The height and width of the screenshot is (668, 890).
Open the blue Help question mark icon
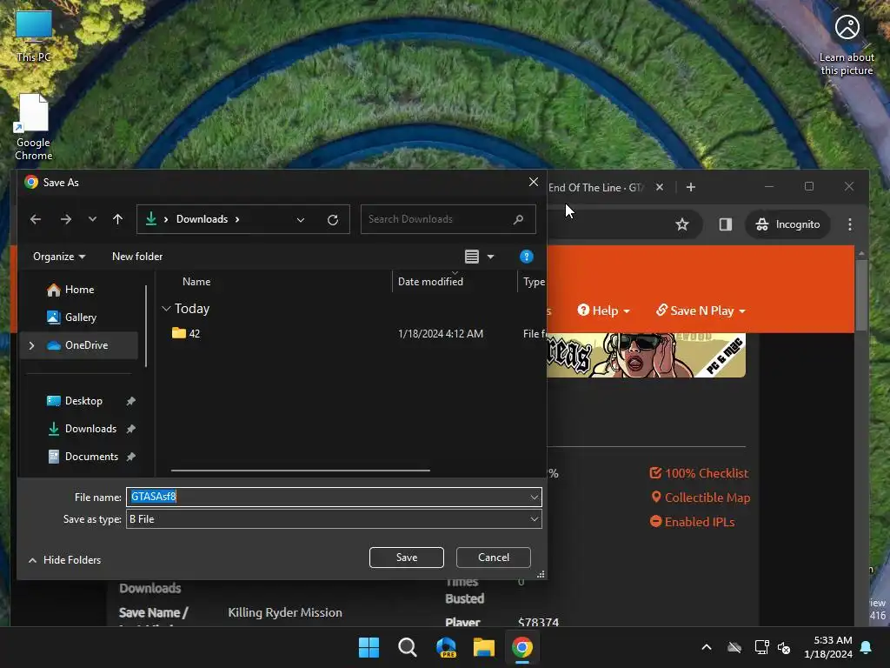(526, 257)
